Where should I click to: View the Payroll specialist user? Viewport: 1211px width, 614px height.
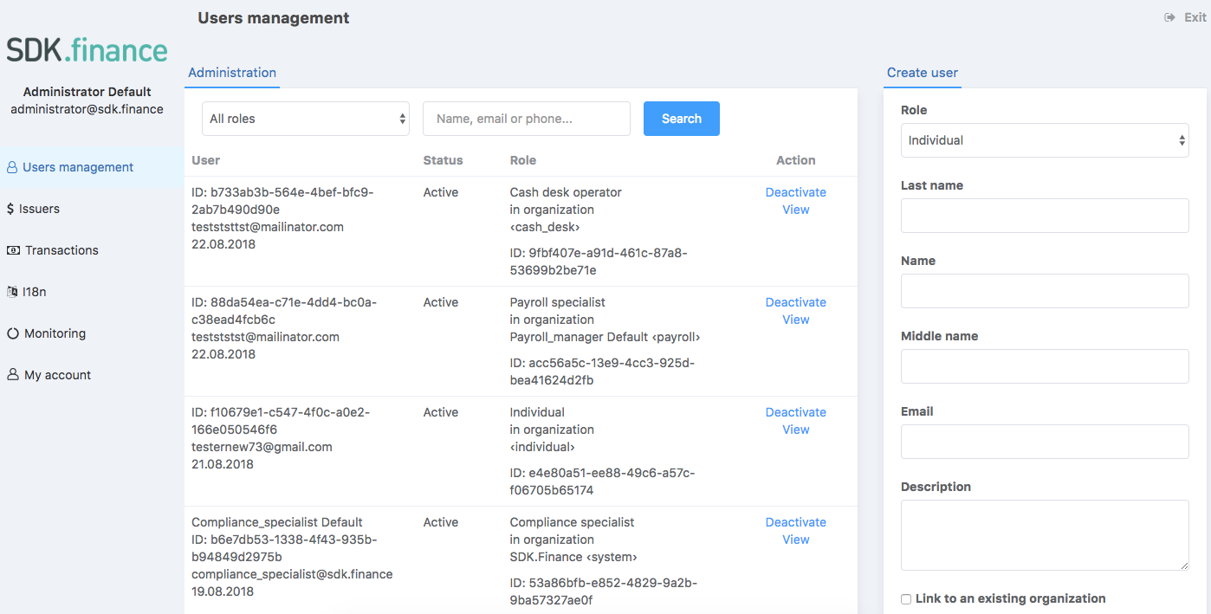click(795, 320)
